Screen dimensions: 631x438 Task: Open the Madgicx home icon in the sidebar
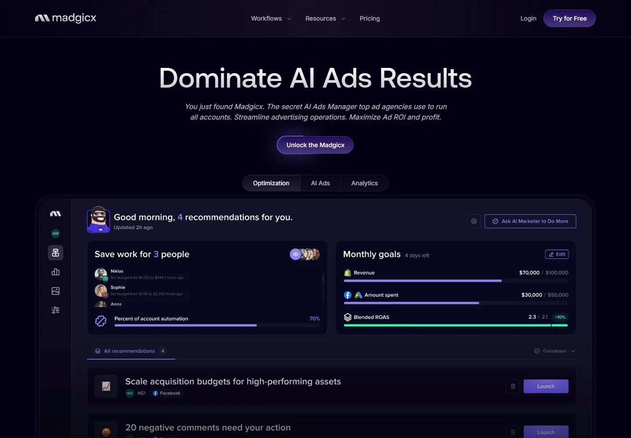point(56,214)
